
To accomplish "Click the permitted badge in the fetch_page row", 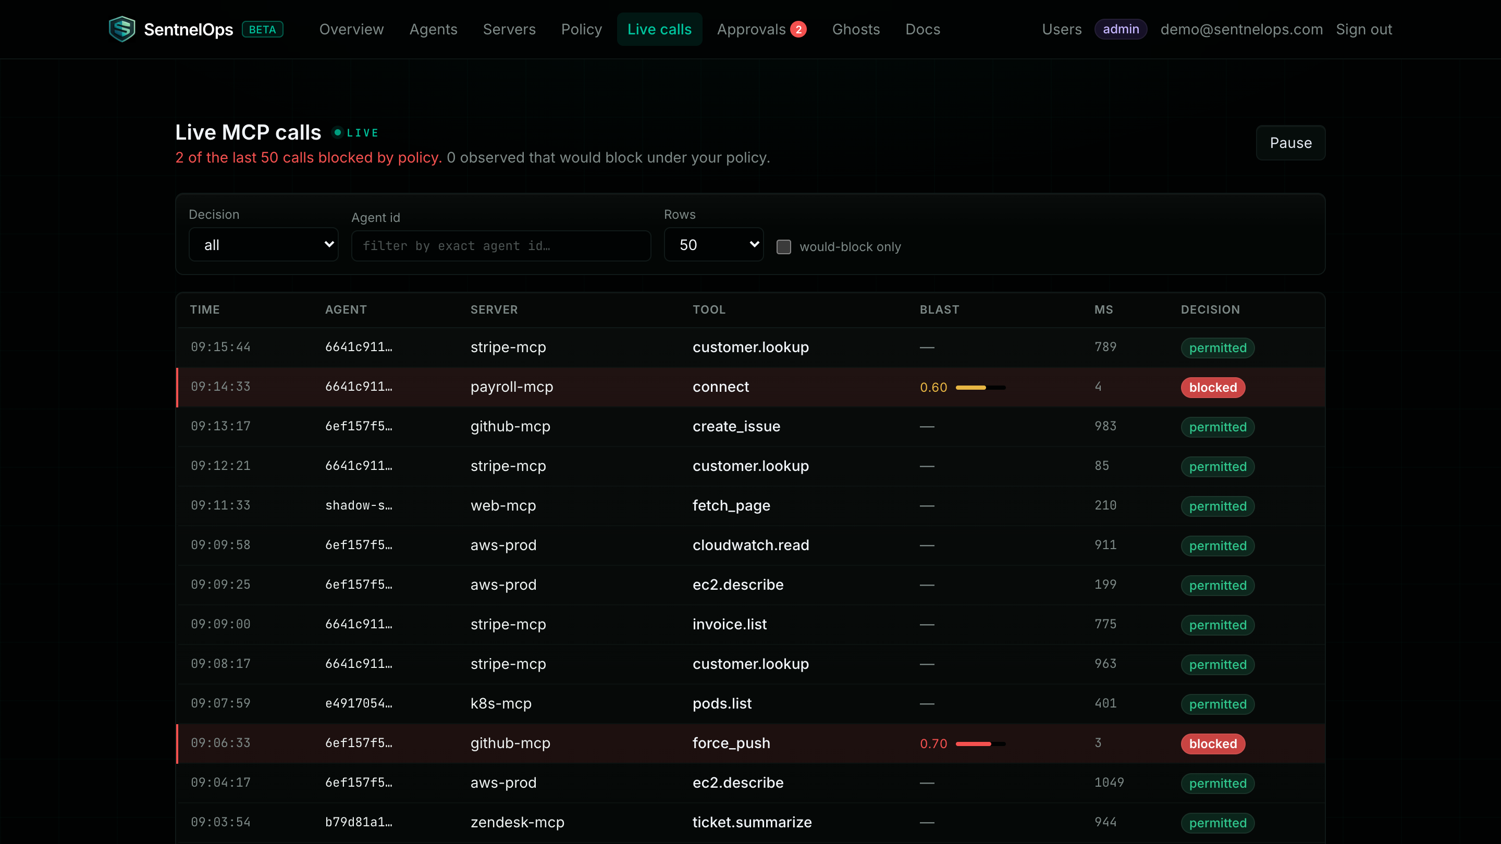I will click(x=1218, y=506).
